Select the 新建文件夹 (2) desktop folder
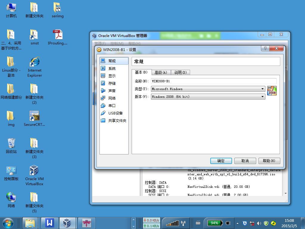The height and width of the screenshot is (229, 305). (35, 94)
